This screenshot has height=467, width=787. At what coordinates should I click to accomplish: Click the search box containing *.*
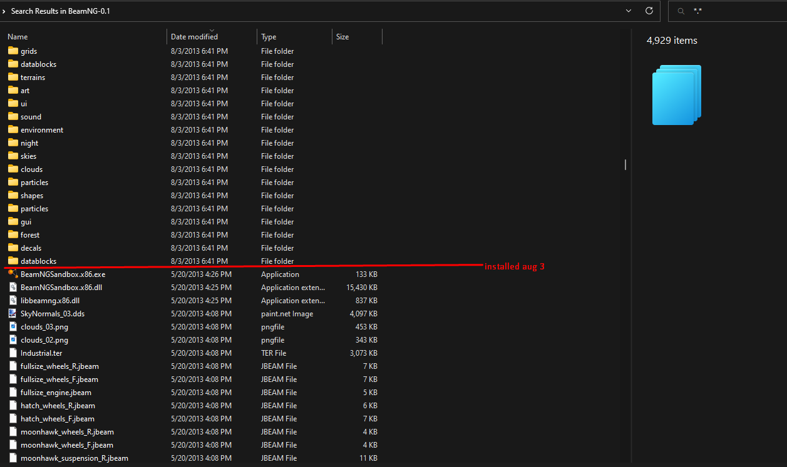coord(728,11)
